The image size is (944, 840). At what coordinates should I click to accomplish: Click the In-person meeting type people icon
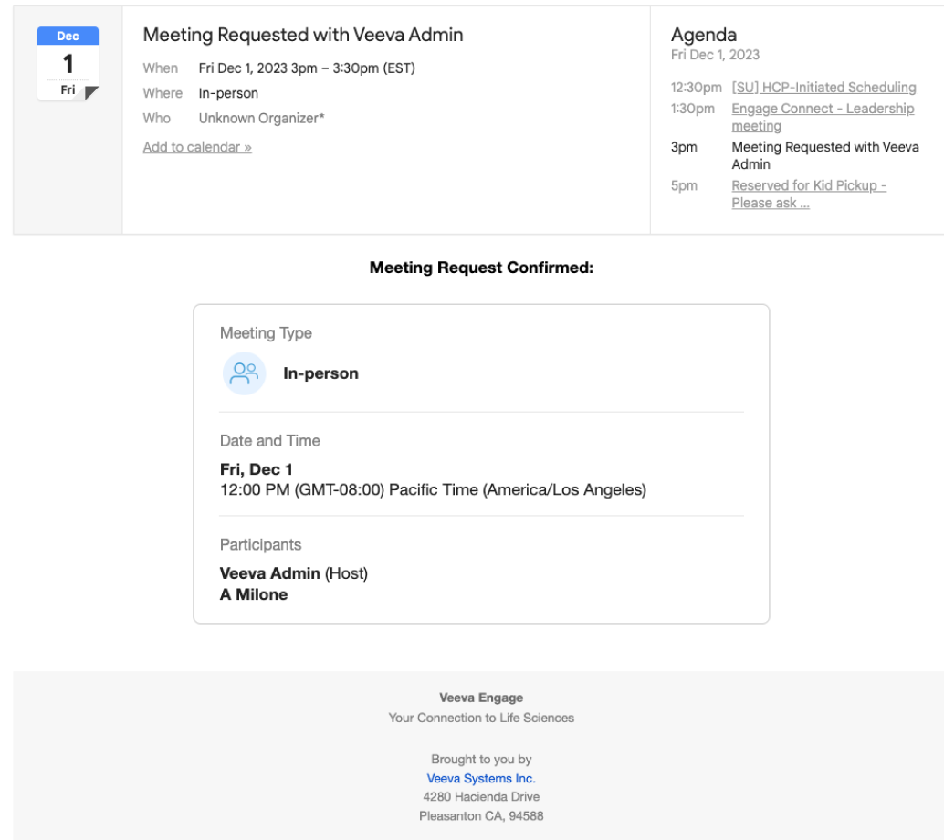click(x=244, y=373)
